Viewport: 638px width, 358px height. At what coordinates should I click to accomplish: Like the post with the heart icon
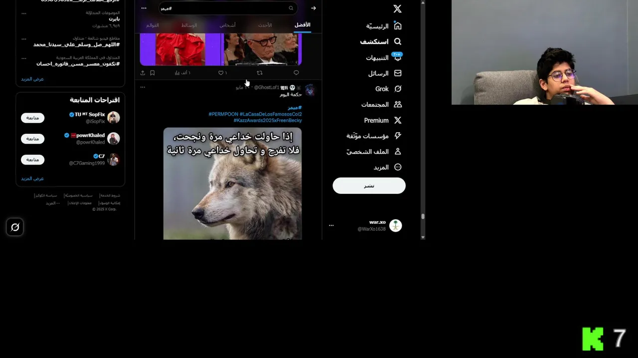click(x=221, y=73)
